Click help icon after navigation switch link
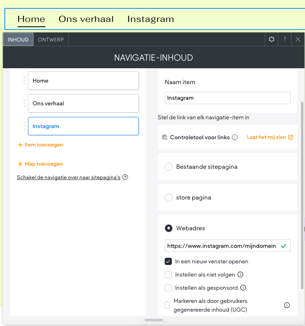The height and width of the screenshot is (326, 305). tap(125, 178)
